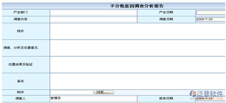Click the 附件 file path box
Viewport: 226px width, 103px height.
(x=72, y=92)
